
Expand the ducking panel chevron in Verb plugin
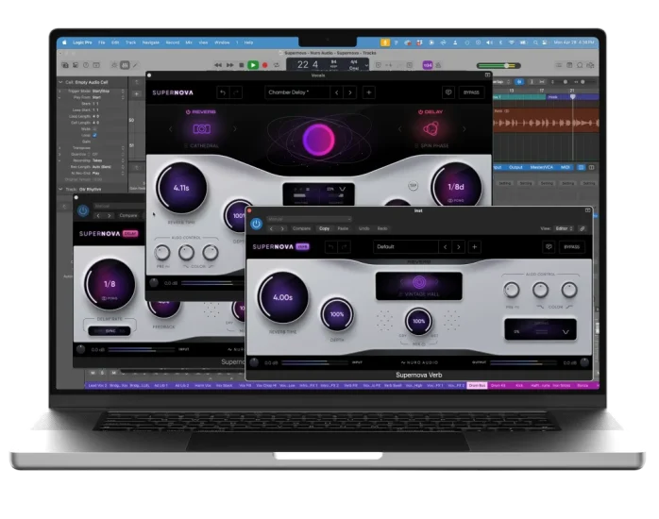click(x=566, y=332)
